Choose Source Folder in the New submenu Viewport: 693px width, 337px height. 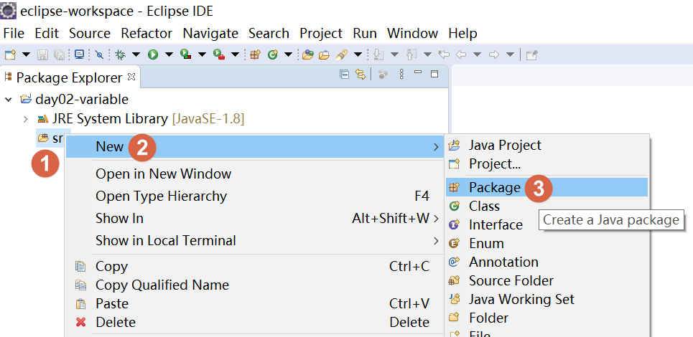[511, 280]
